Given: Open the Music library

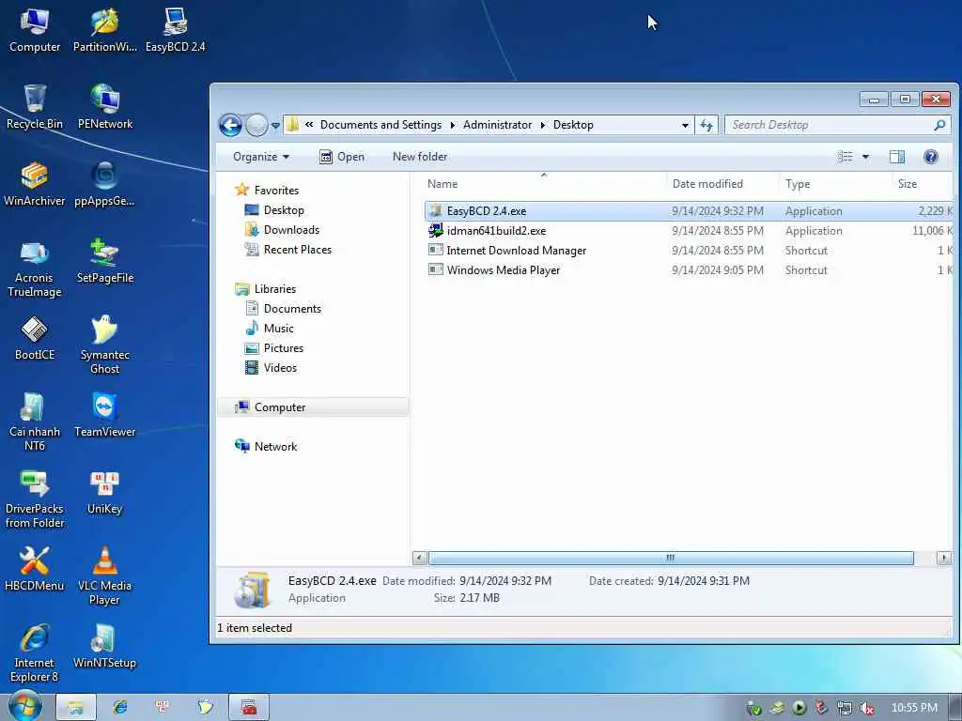Looking at the screenshot, I should tap(278, 328).
